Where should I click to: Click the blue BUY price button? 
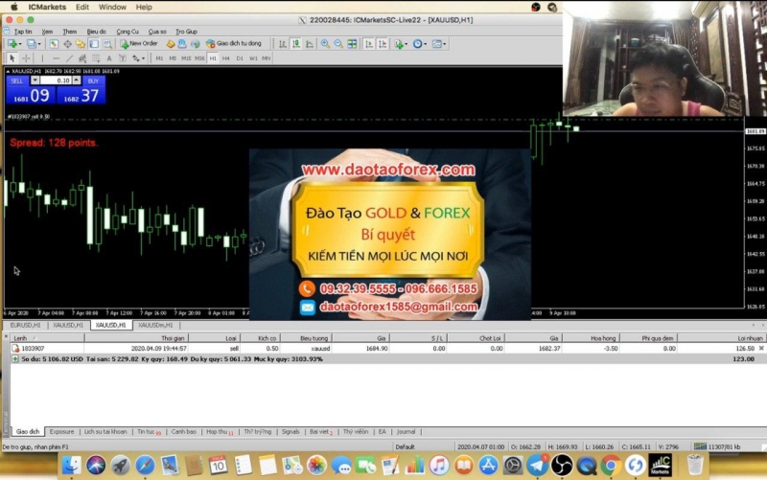81,95
